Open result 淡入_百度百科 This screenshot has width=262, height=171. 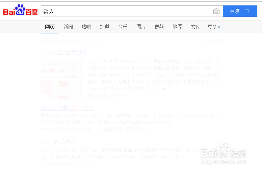point(58,141)
